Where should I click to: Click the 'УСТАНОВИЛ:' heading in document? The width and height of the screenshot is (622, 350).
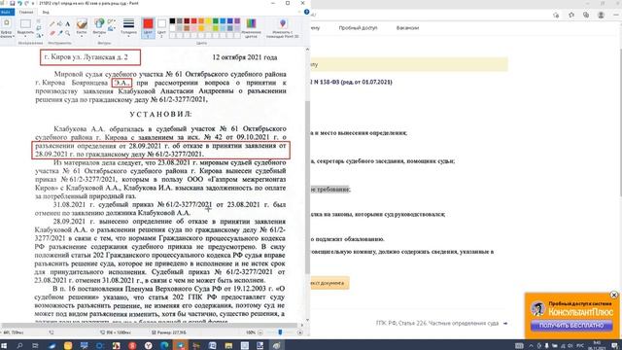point(160,114)
